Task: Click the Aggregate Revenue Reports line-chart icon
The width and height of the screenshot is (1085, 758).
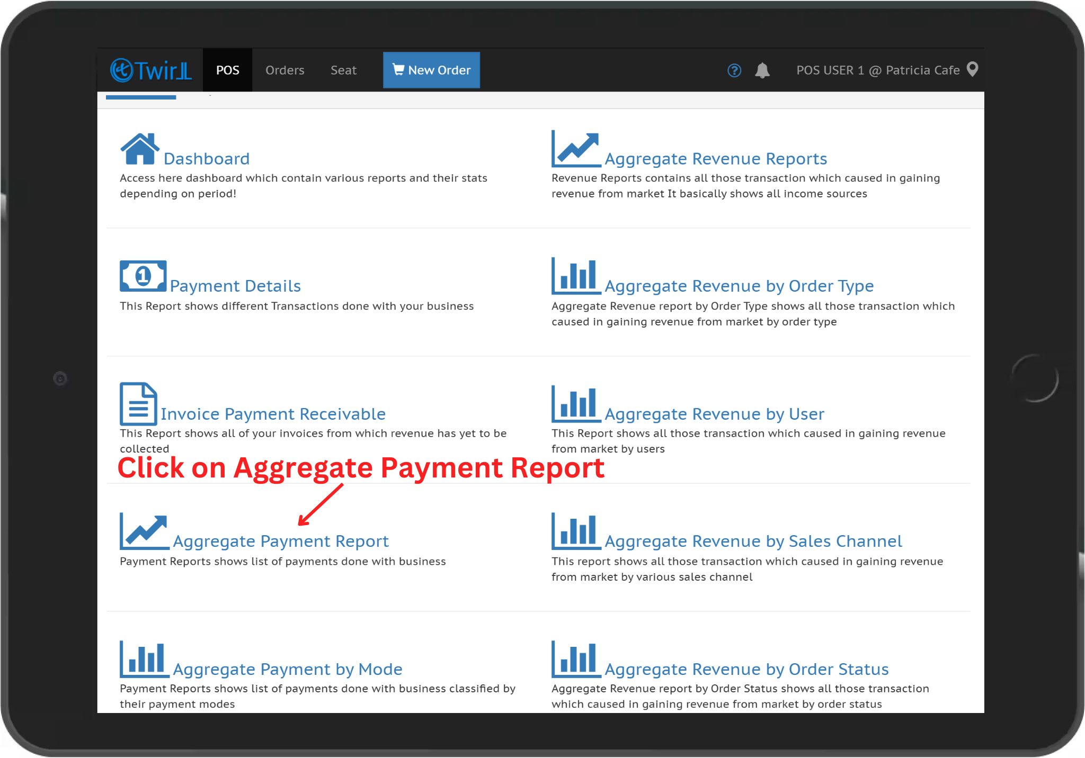Action: (x=576, y=149)
